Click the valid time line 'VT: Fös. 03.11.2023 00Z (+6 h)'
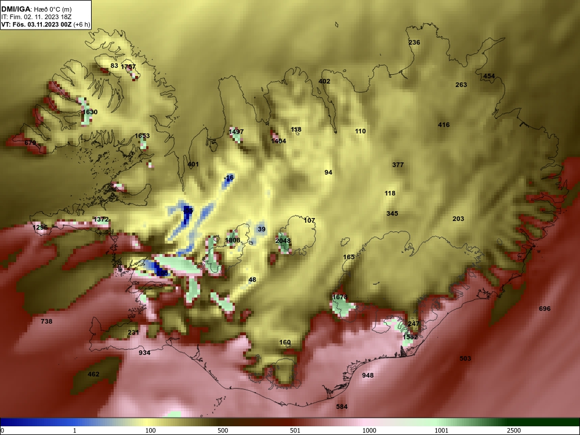 [45, 24]
